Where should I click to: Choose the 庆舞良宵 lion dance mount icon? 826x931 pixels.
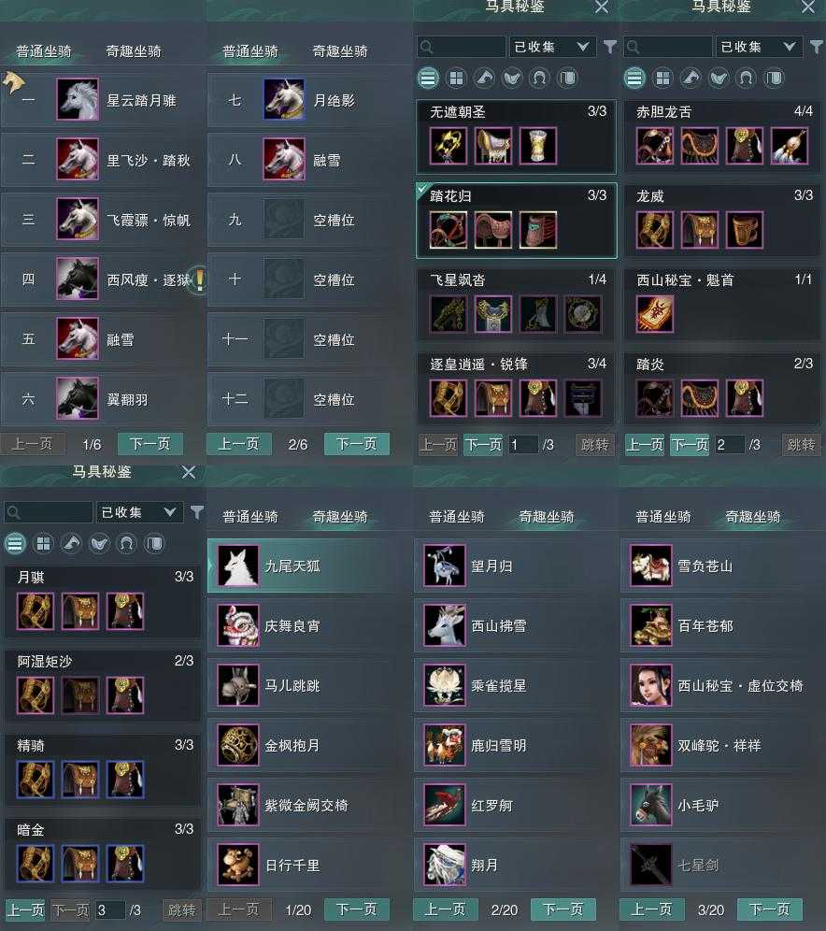(238, 626)
